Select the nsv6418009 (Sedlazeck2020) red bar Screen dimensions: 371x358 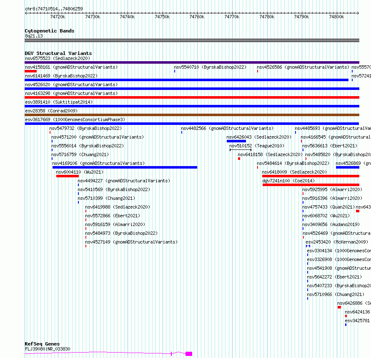coord(311,176)
